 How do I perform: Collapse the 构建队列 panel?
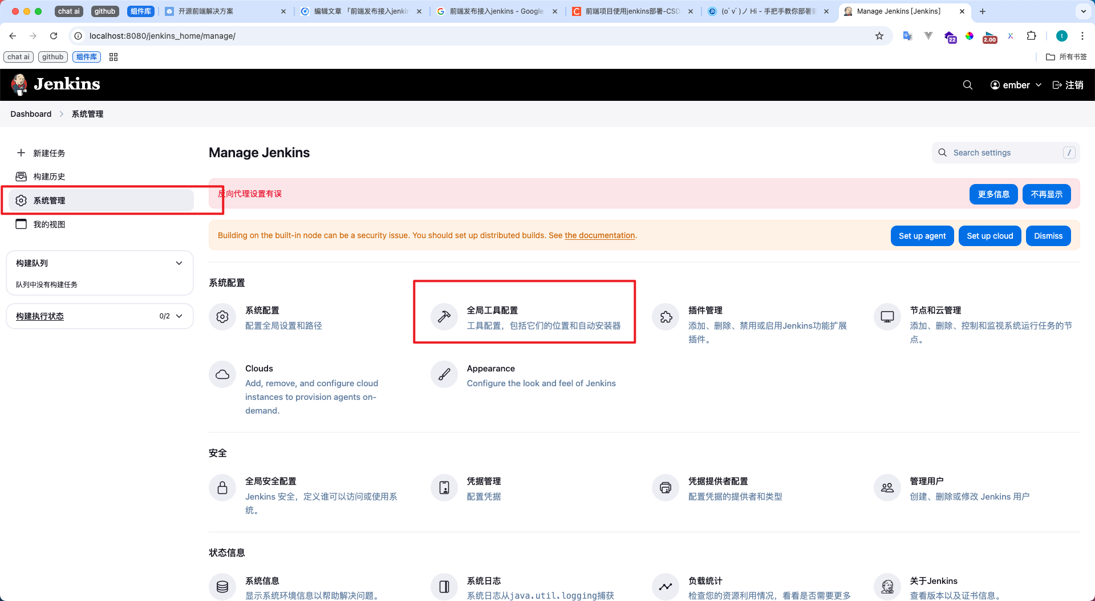point(179,263)
